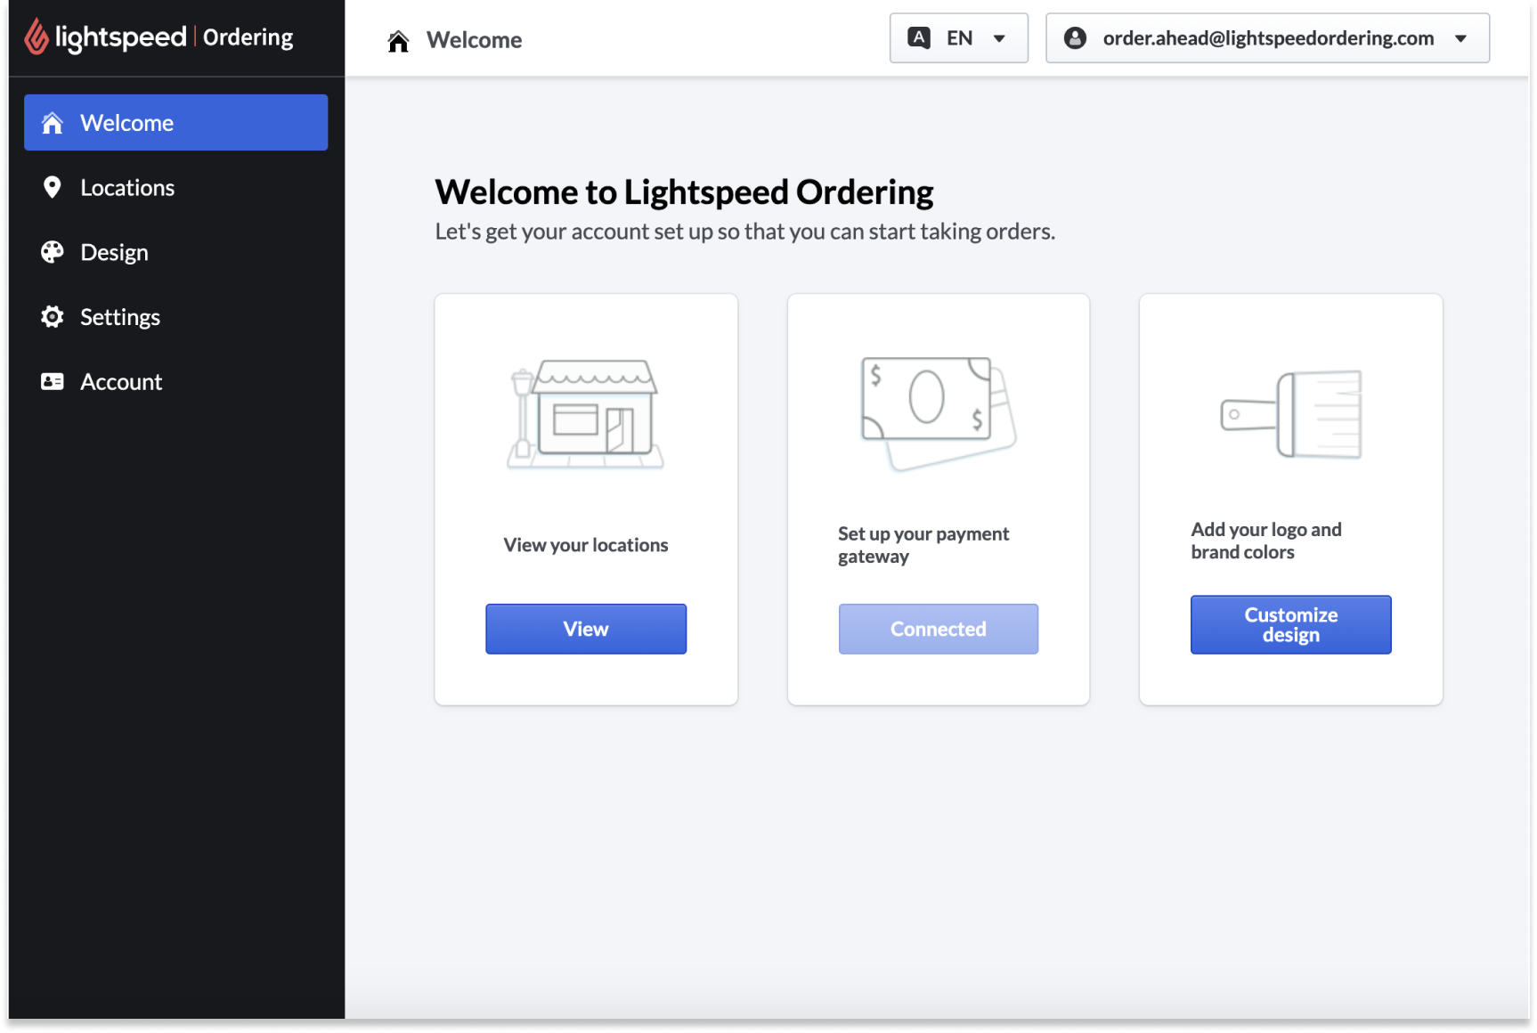Click the Connected payment gateway button

(x=939, y=629)
